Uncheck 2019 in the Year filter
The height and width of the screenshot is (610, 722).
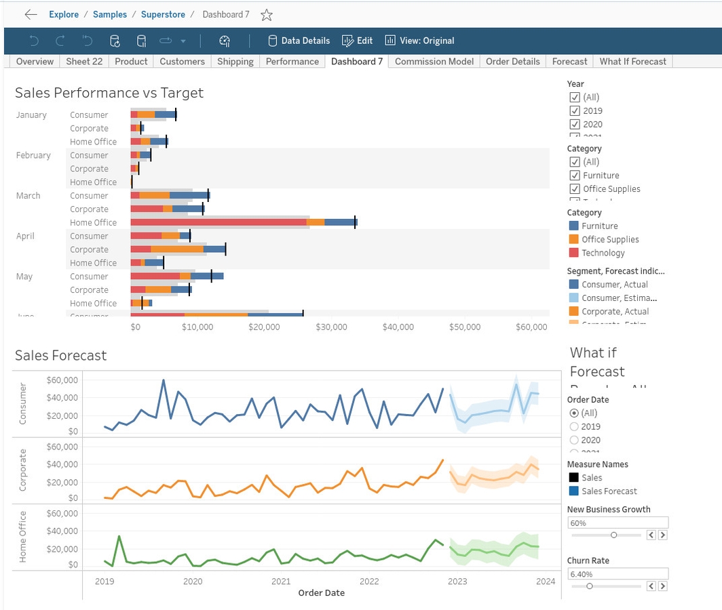pyautogui.click(x=574, y=110)
